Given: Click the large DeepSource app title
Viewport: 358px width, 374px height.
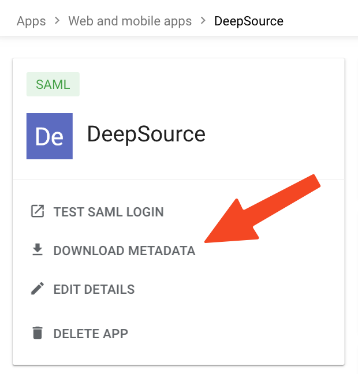Looking at the screenshot, I should point(146,134).
